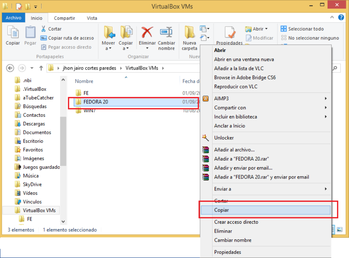
Task: Click No seleccionar ninguno
Action: (310, 38)
